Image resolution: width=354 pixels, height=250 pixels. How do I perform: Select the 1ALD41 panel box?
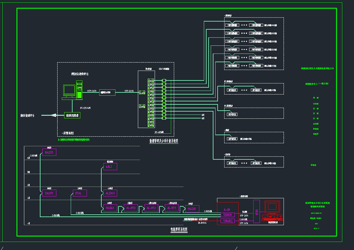110,208
